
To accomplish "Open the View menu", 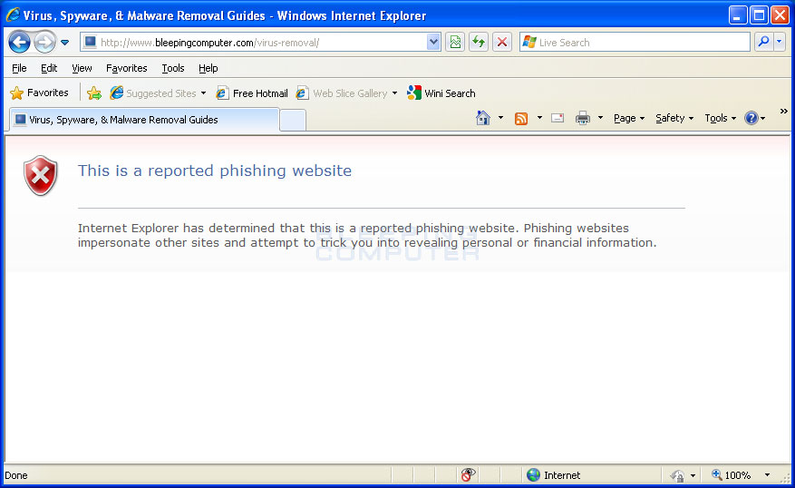I will tap(82, 68).
